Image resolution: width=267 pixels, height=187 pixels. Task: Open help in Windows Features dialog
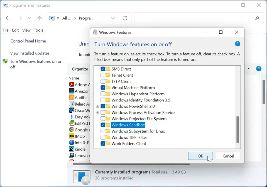(237, 44)
